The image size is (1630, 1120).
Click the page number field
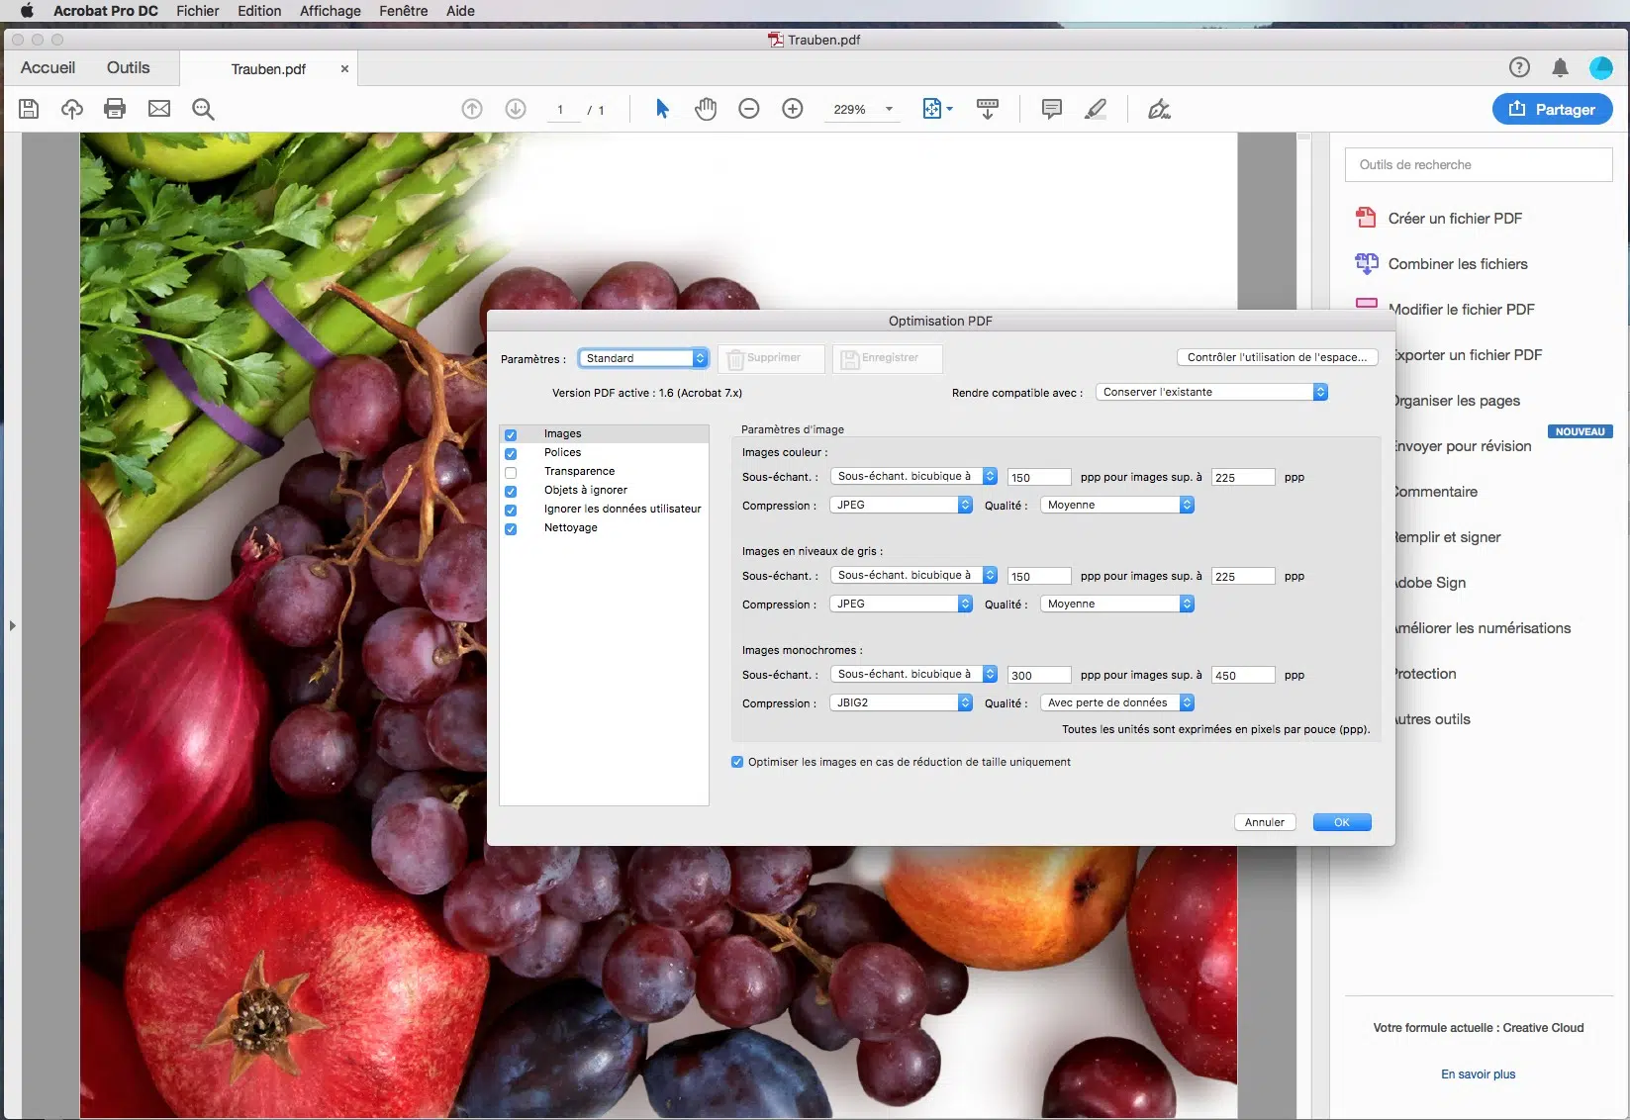pos(561,110)
